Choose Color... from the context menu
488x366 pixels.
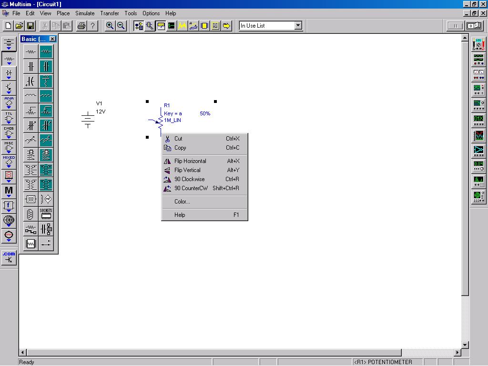[x=204, y=202]
